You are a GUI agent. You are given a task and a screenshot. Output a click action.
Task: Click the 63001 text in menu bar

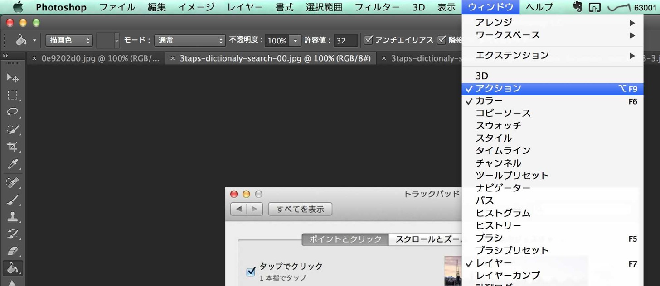point(645,8)
